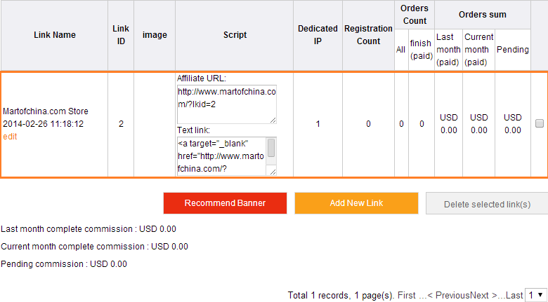Click the Link Name column header
This screenshot has height=302, width=548.
[54, 35]
